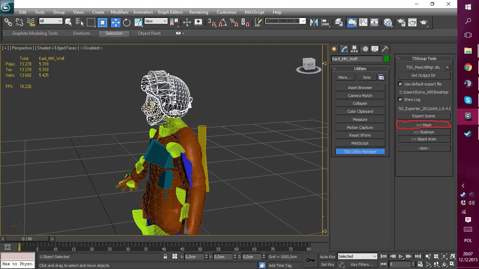Click the Mirror tool icon

click(x=314, y=22)
